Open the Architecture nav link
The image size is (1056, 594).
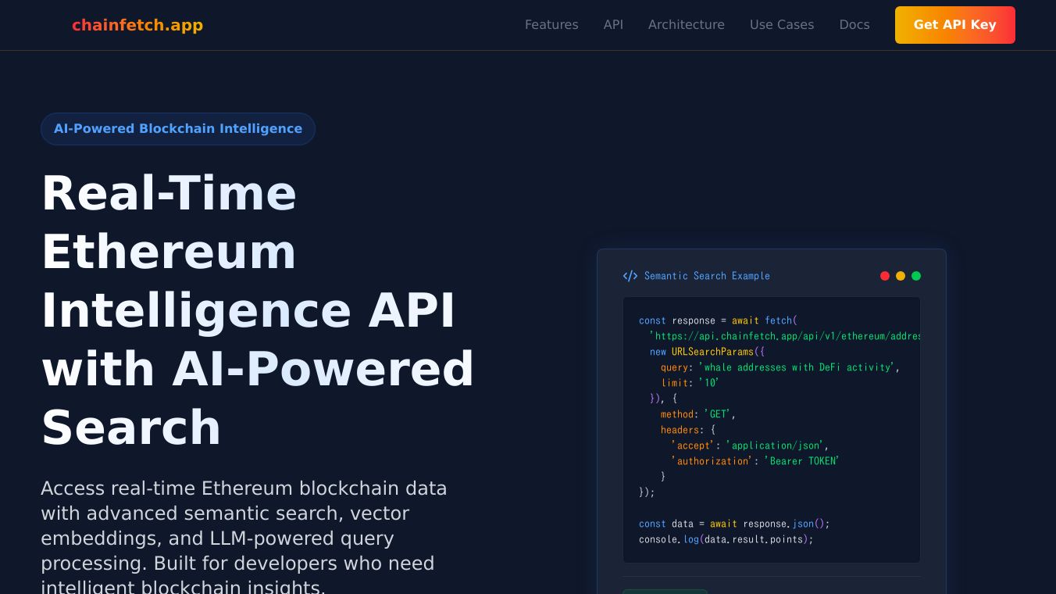[687, 25]
